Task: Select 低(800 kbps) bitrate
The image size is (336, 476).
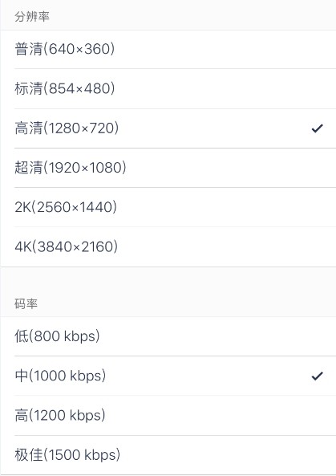Action: coord(168,336)
